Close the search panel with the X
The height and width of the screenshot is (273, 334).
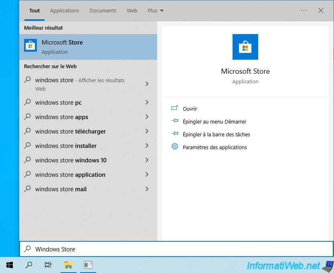click(321, 10)
